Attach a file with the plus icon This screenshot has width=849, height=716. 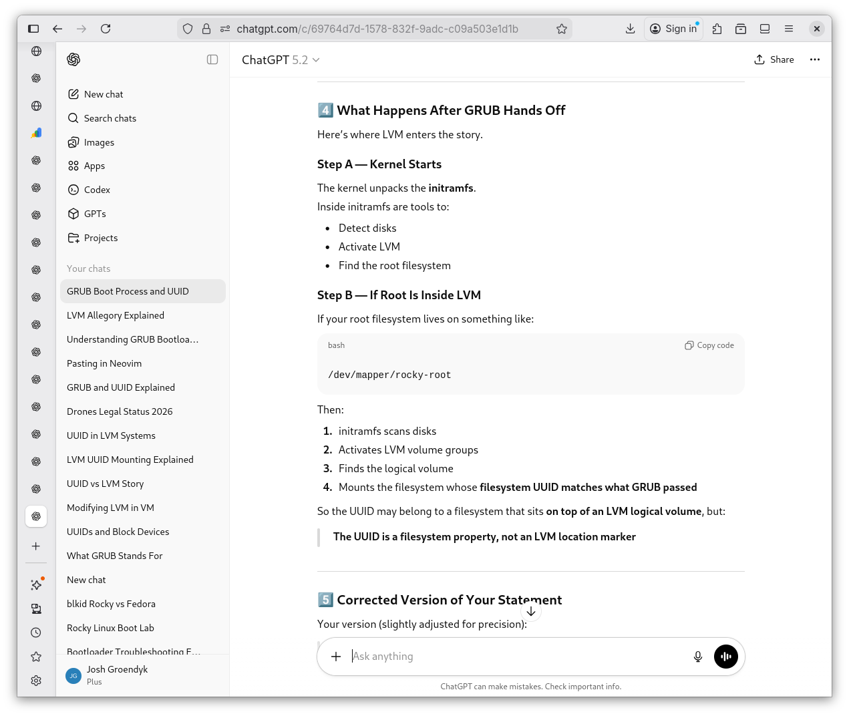click(x=336, y=657)
